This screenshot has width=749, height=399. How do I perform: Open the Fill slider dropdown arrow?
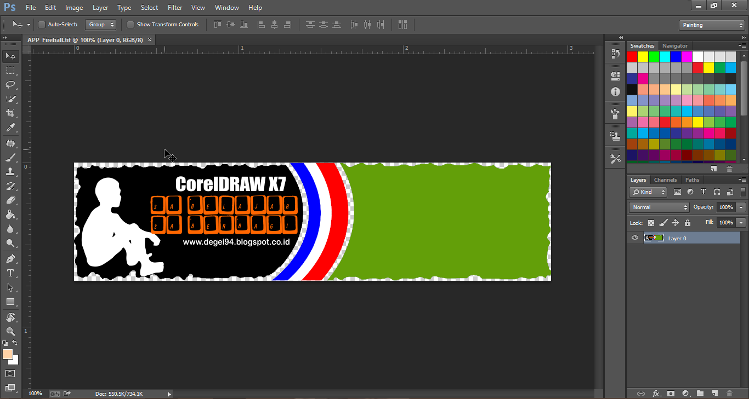tap(741, 223)
